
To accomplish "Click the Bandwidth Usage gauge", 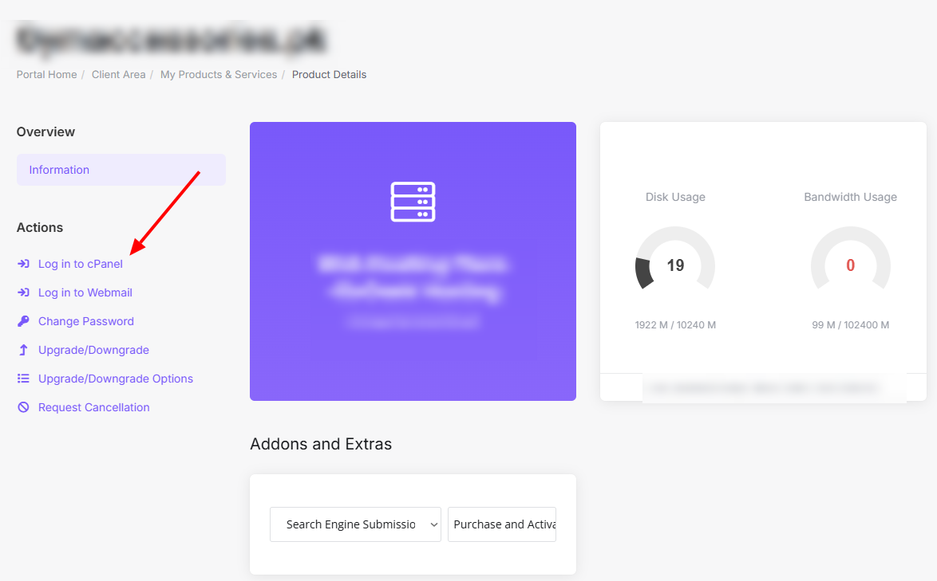I will tap(850, 261).
